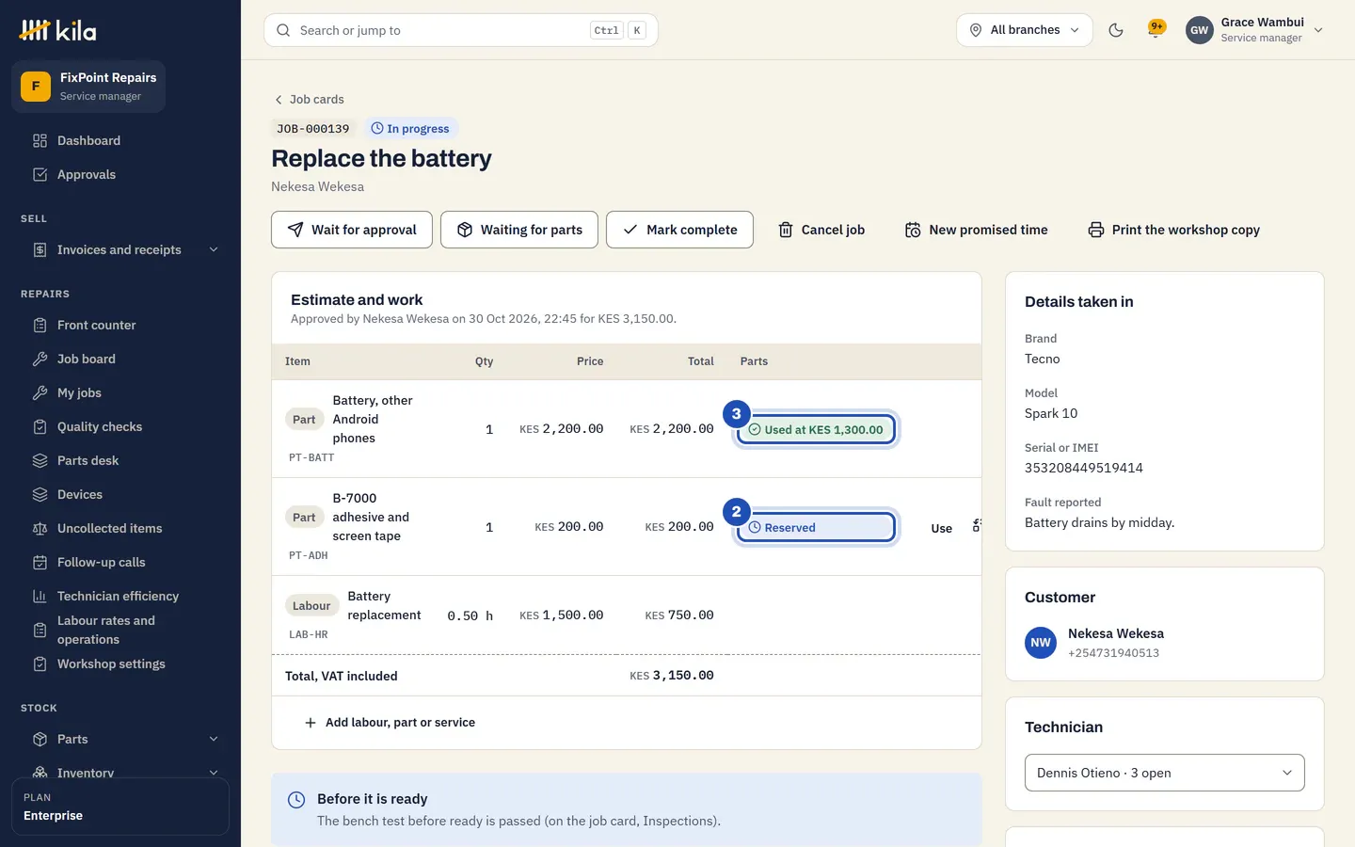Click the printer icon for workshop copy
1355x847 pixels.
1096,230
